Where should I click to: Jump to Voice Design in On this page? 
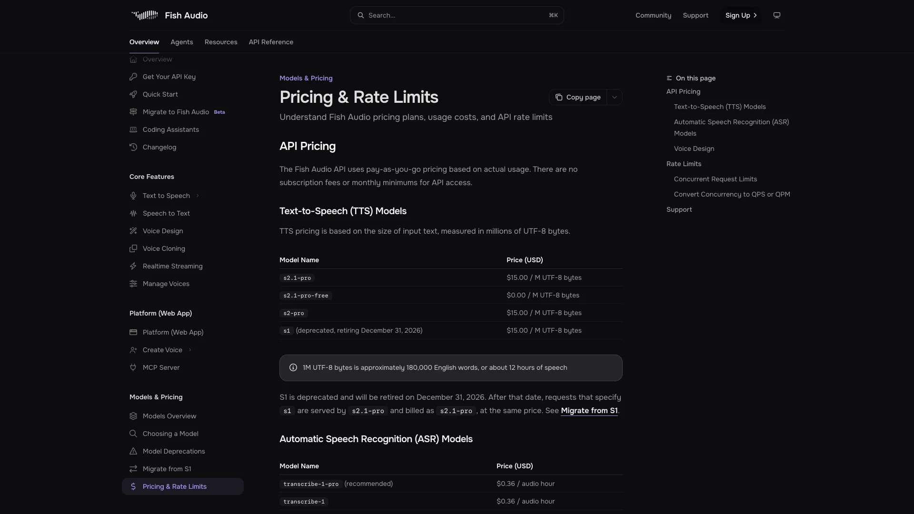[694, 148]
